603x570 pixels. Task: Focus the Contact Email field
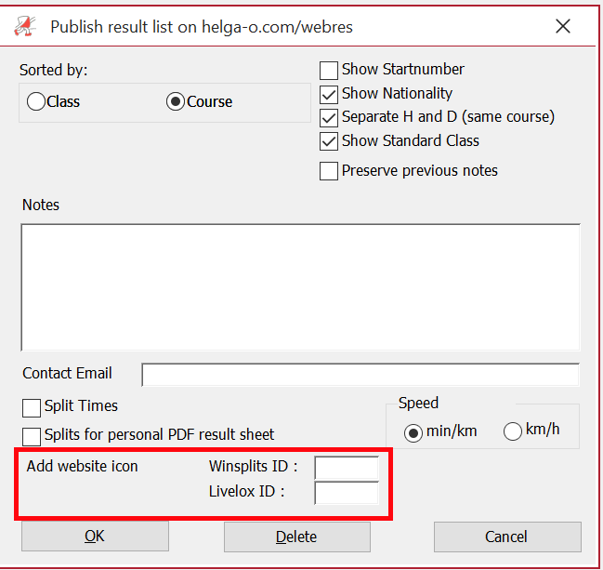(360, 375)
